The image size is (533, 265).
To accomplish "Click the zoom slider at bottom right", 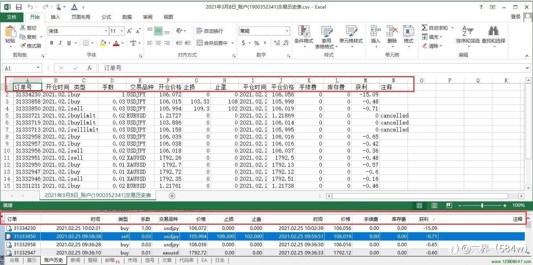I will pyautogui.click(x=483, y=205).
